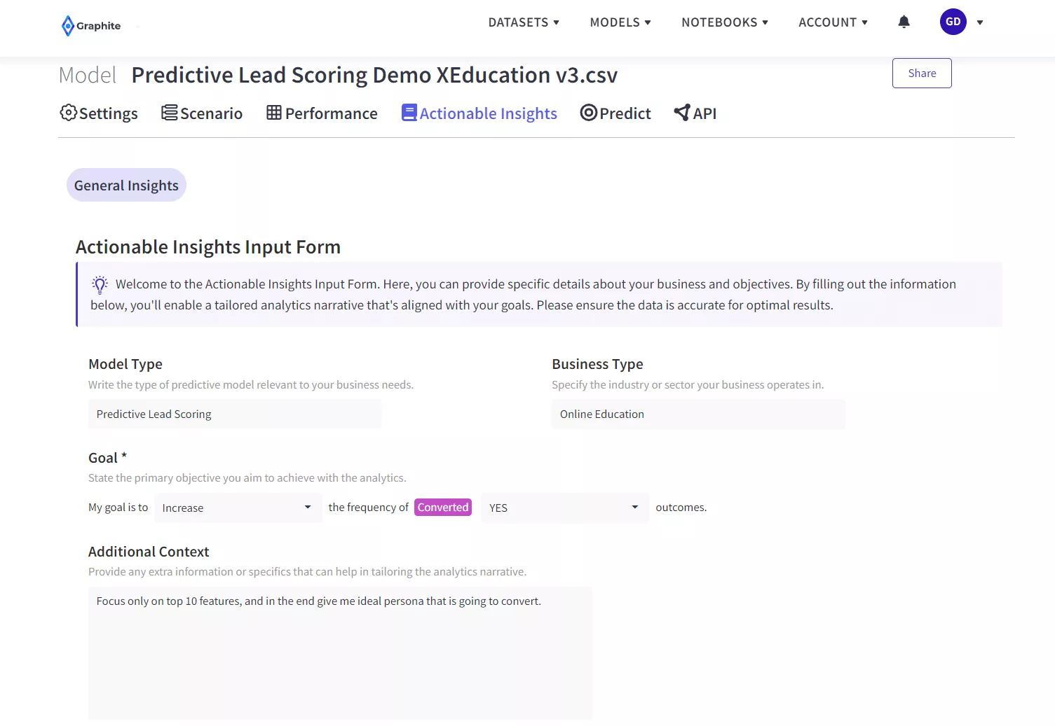Select the General Insights pill
This screenshot has width=1055, height=726.
126,186
